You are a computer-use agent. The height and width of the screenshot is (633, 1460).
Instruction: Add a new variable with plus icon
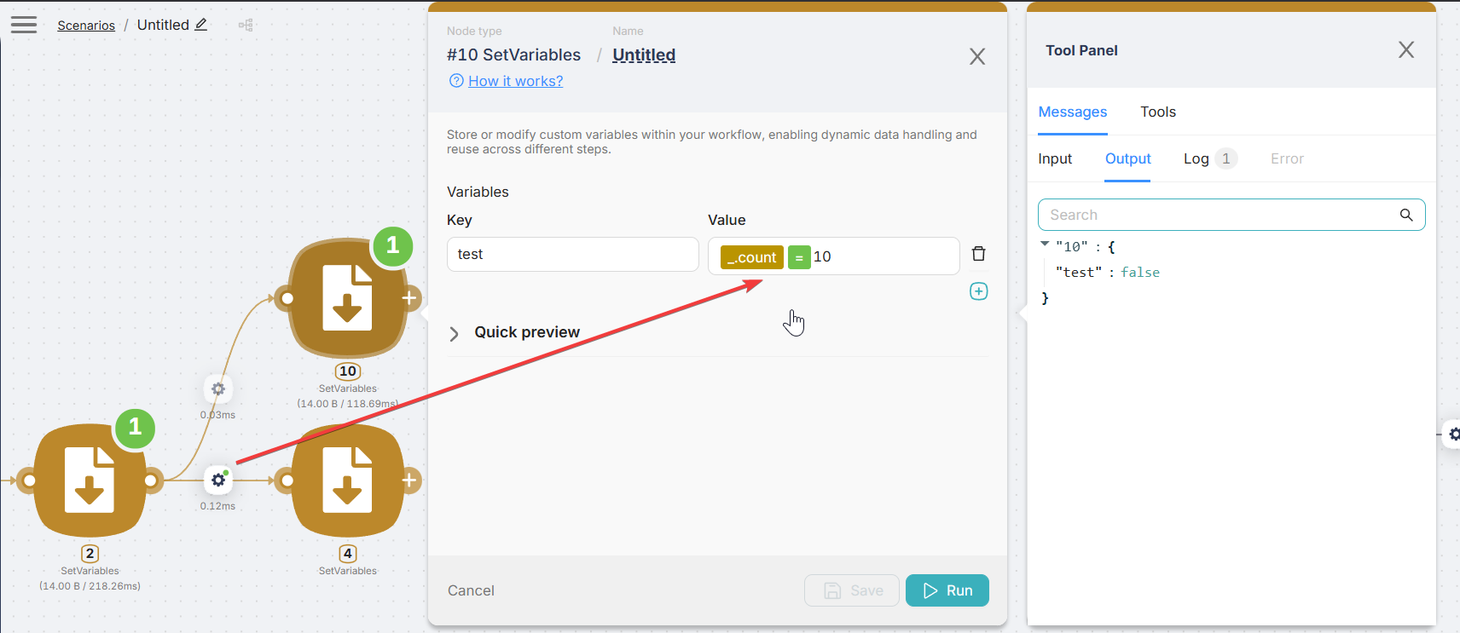point(978,291)
